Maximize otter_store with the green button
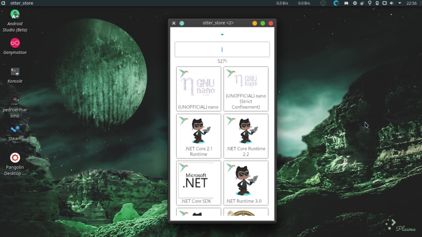The height and width of the screenshot is (237, 422). coord(263,23)
